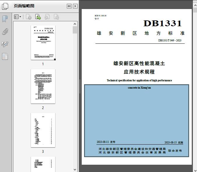The width and height of the screenshot is (197, 172).
Task: Click the panel splitter grip handle
Action: [x=80, y=87]
